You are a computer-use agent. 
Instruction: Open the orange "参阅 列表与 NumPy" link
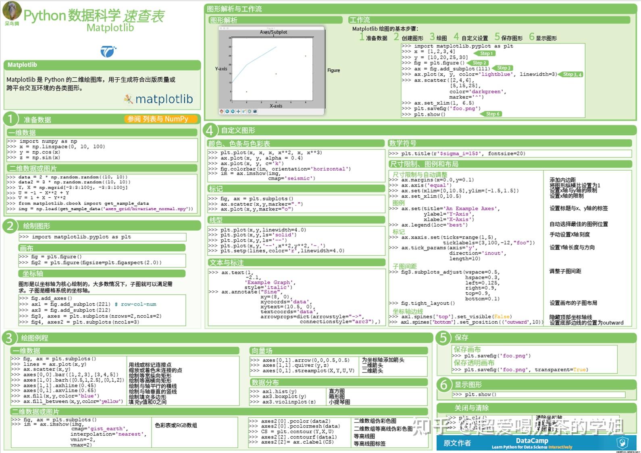click(x=161, y=119)
